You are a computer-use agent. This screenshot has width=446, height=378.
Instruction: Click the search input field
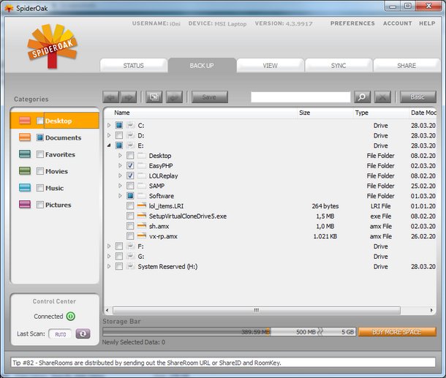point(301,97)
